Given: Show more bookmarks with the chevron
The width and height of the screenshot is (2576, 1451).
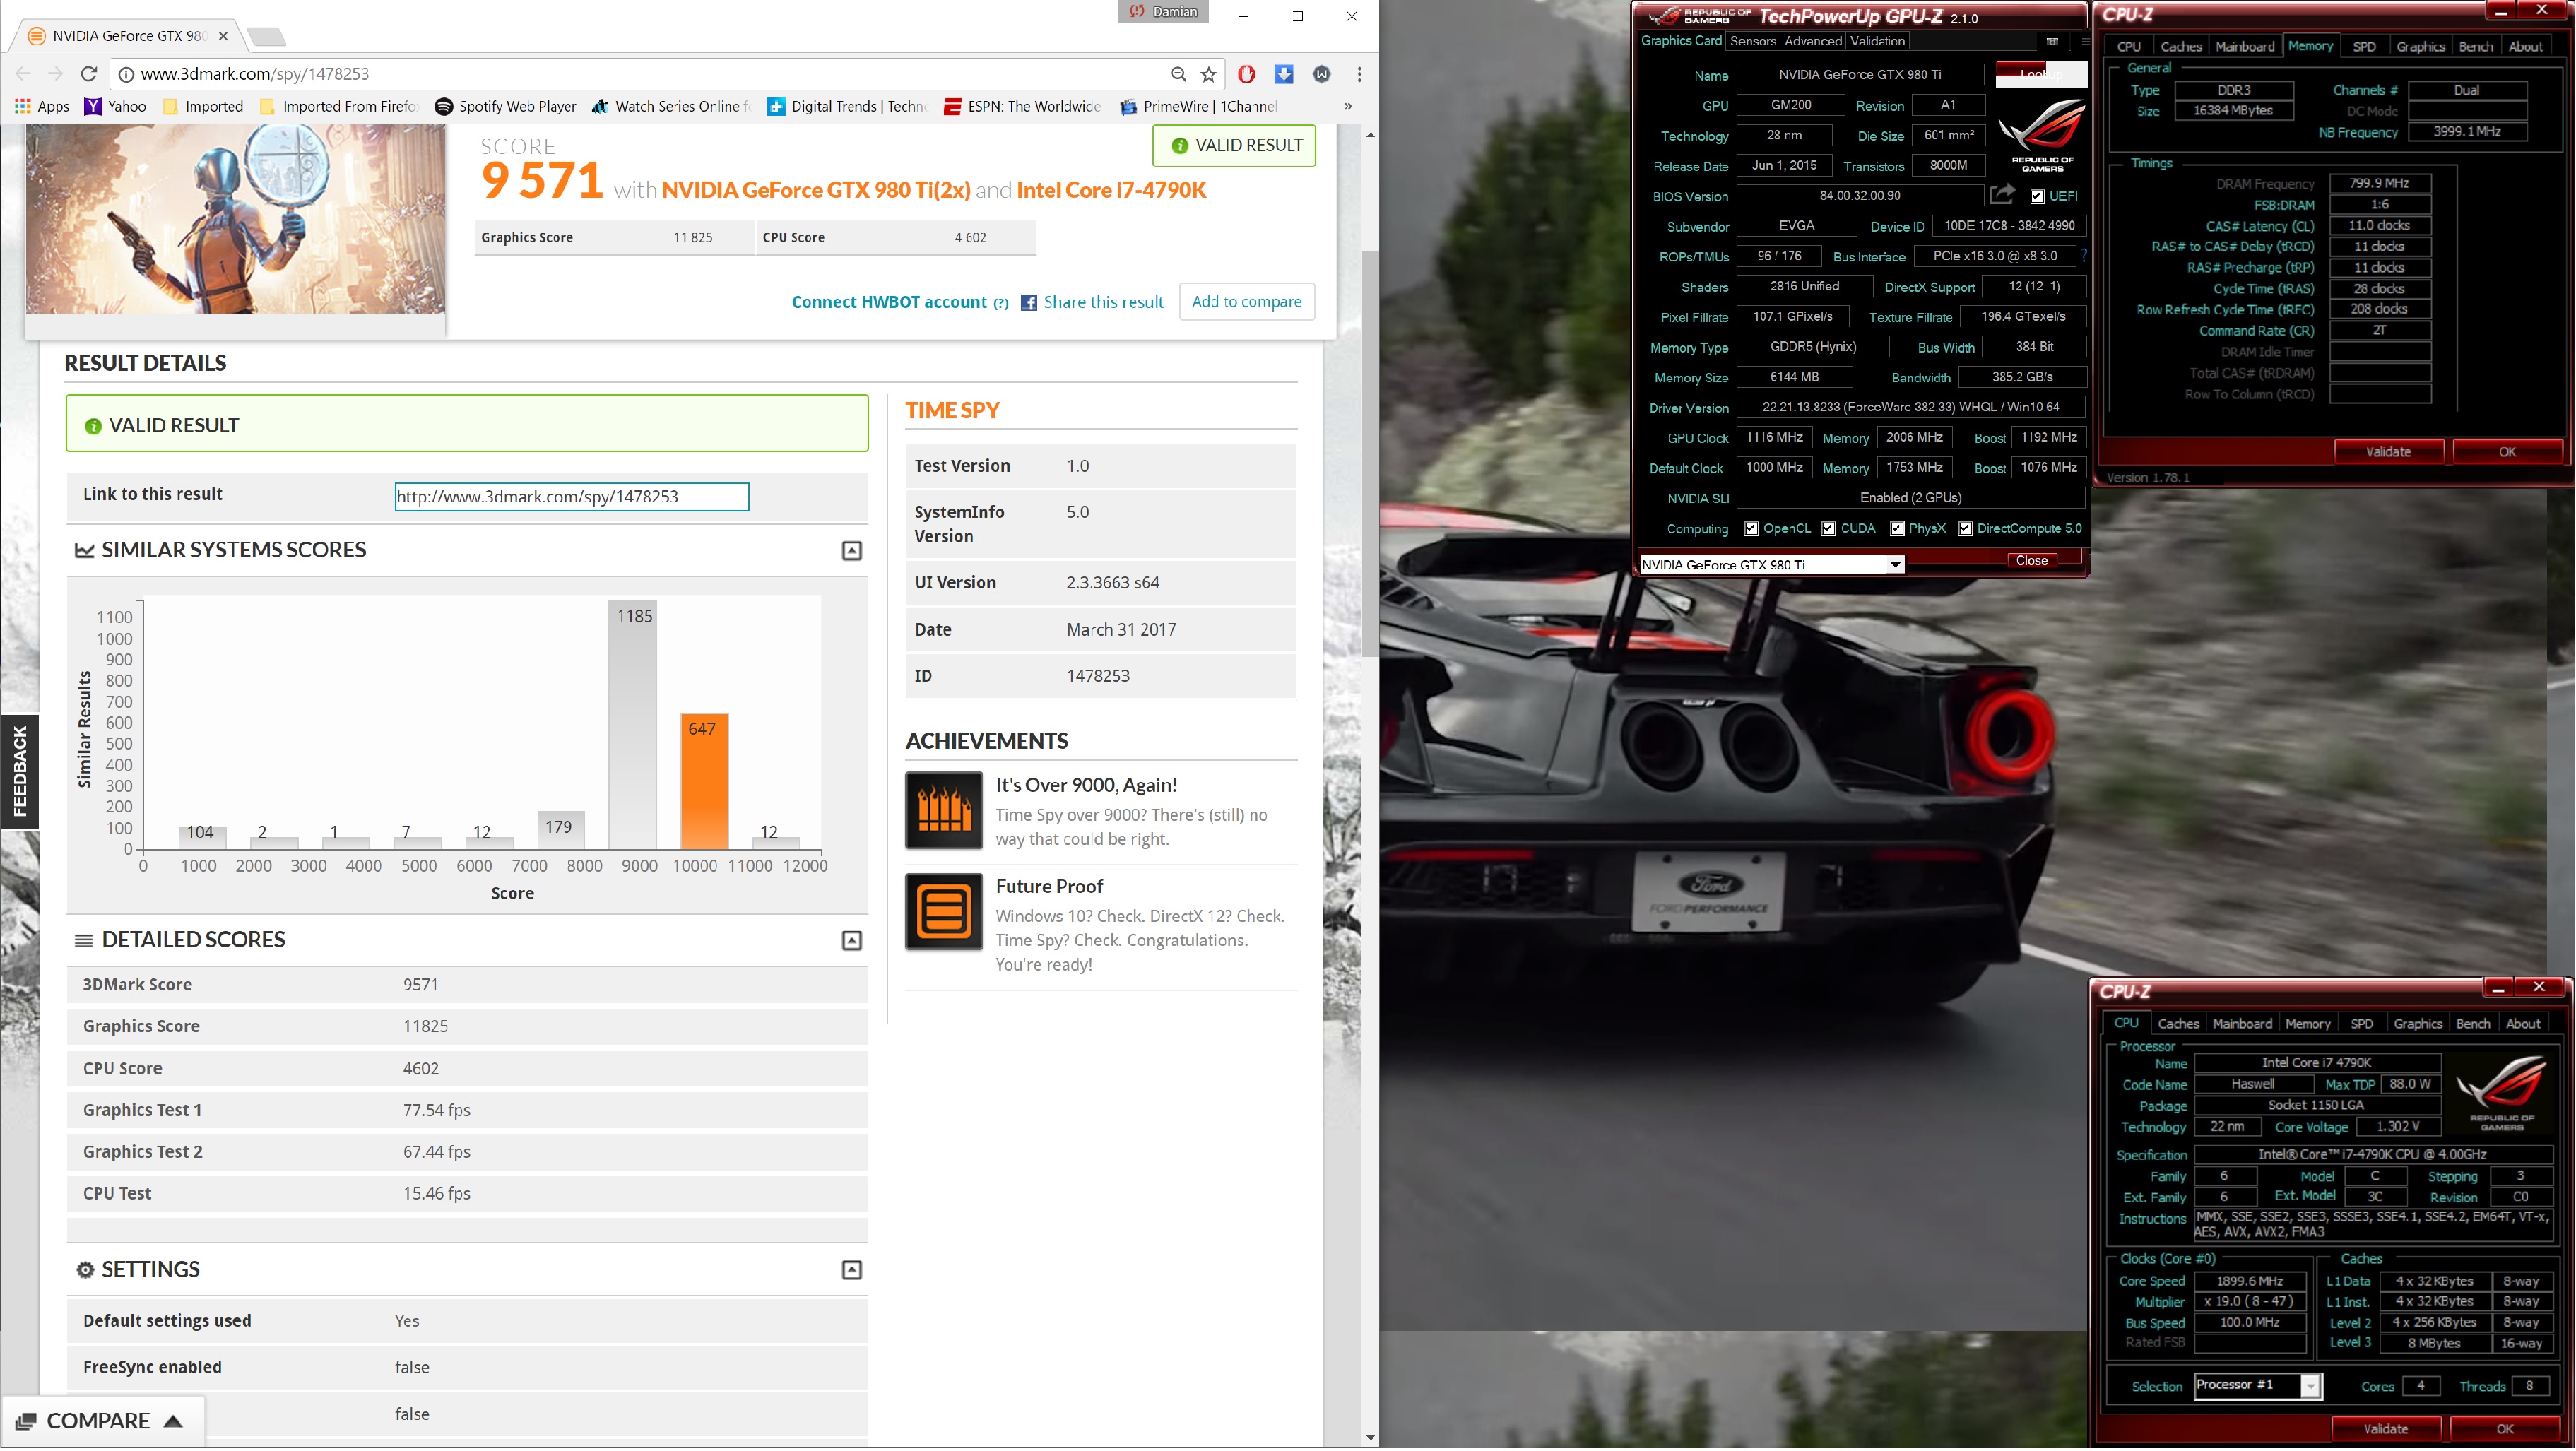Looking at the screenshot, I should click(x=1347, y=106).
